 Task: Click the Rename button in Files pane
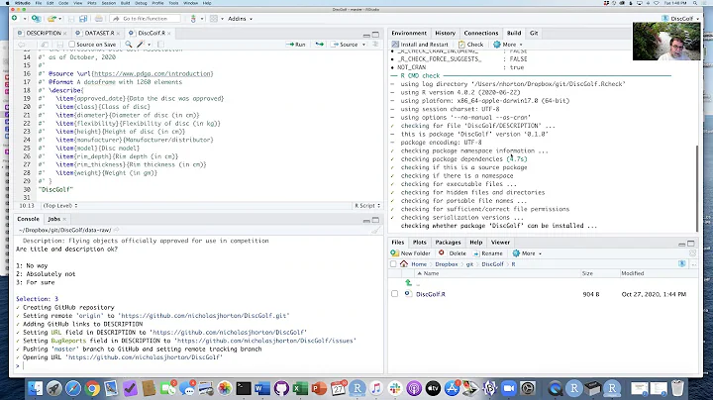tap(488, 253)
